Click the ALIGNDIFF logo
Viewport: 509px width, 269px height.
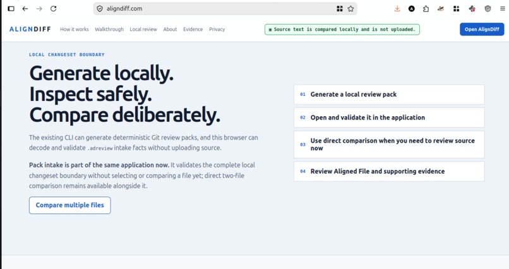30,29
